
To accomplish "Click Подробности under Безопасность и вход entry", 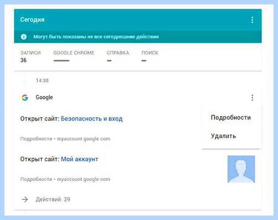I will (36, 139).
